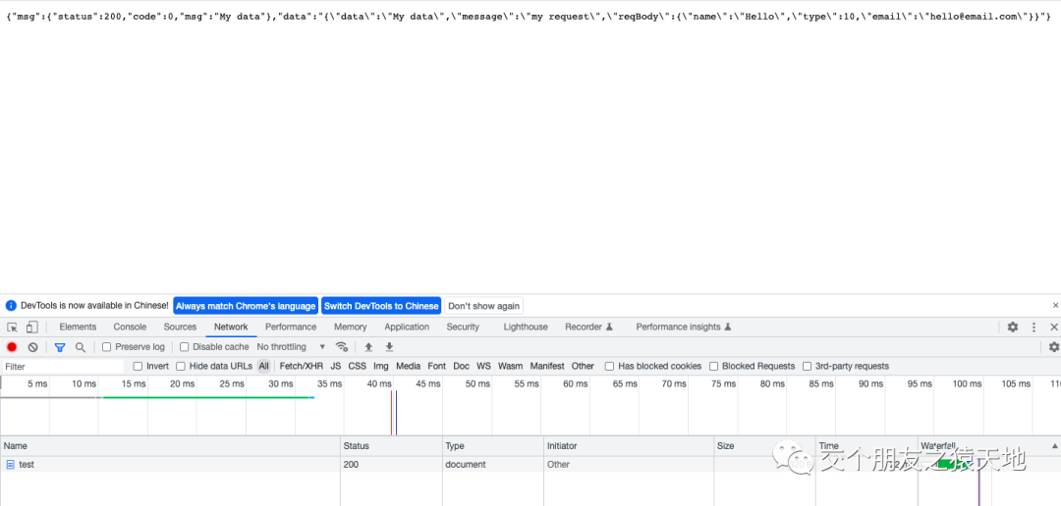Filter requests by CSS
The width and height of the screenshot is (1061, 506).
(358, 366)
